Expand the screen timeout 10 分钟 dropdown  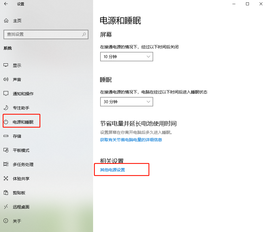point(126,57)
